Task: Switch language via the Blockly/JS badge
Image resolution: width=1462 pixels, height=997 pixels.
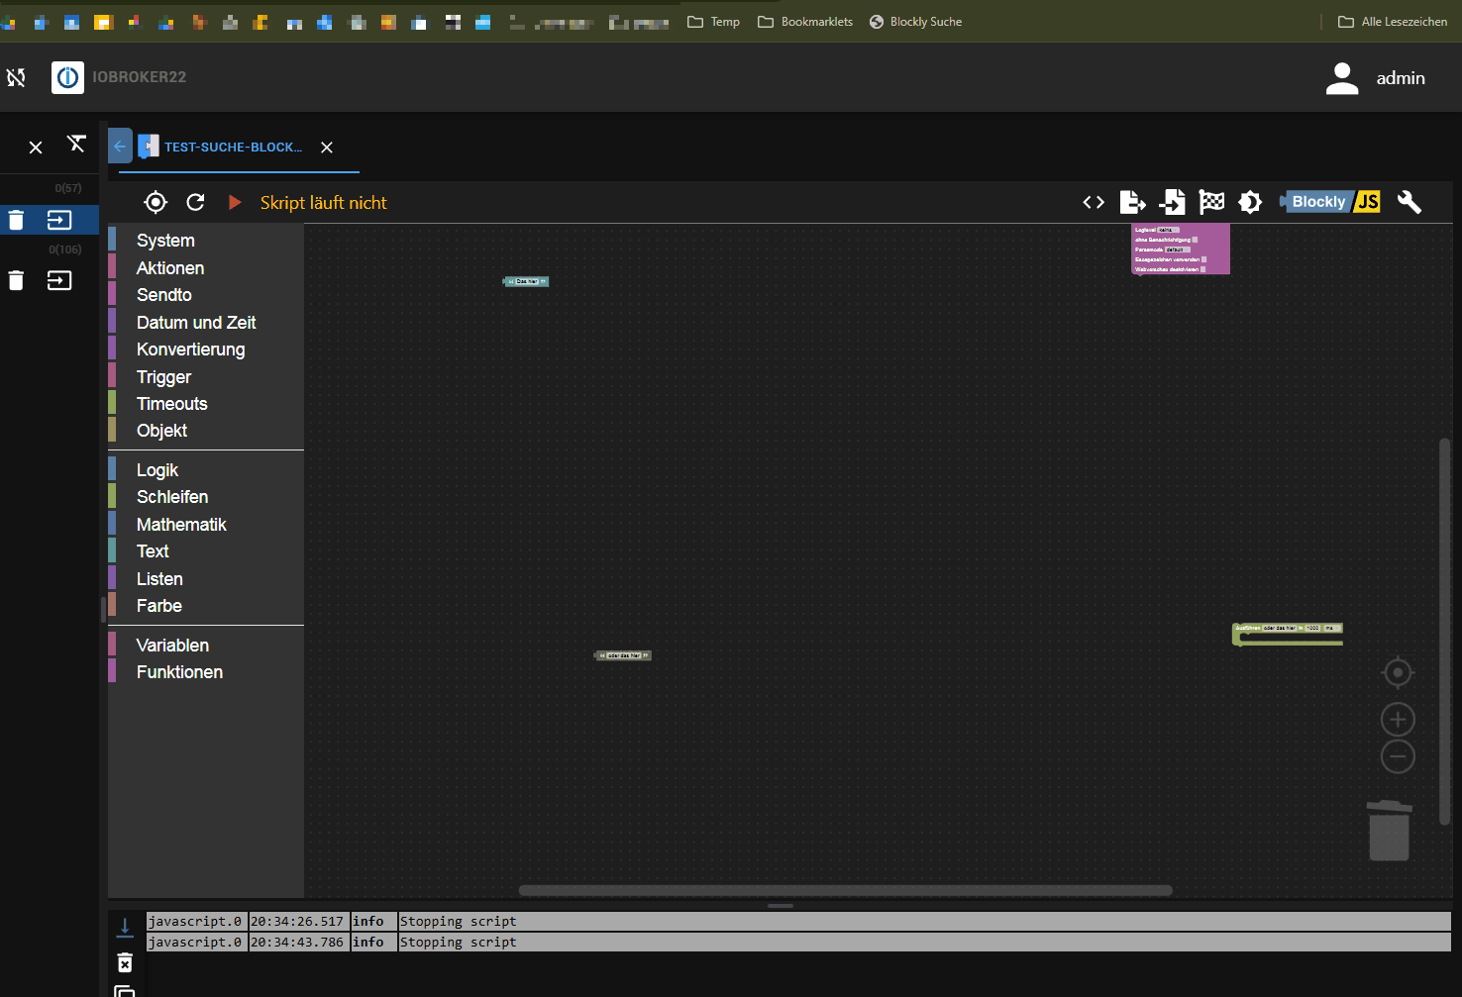Action: click(x=1330, y=202)
